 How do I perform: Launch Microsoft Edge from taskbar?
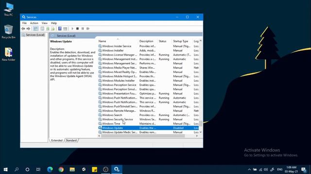click(x=50, y=170)
